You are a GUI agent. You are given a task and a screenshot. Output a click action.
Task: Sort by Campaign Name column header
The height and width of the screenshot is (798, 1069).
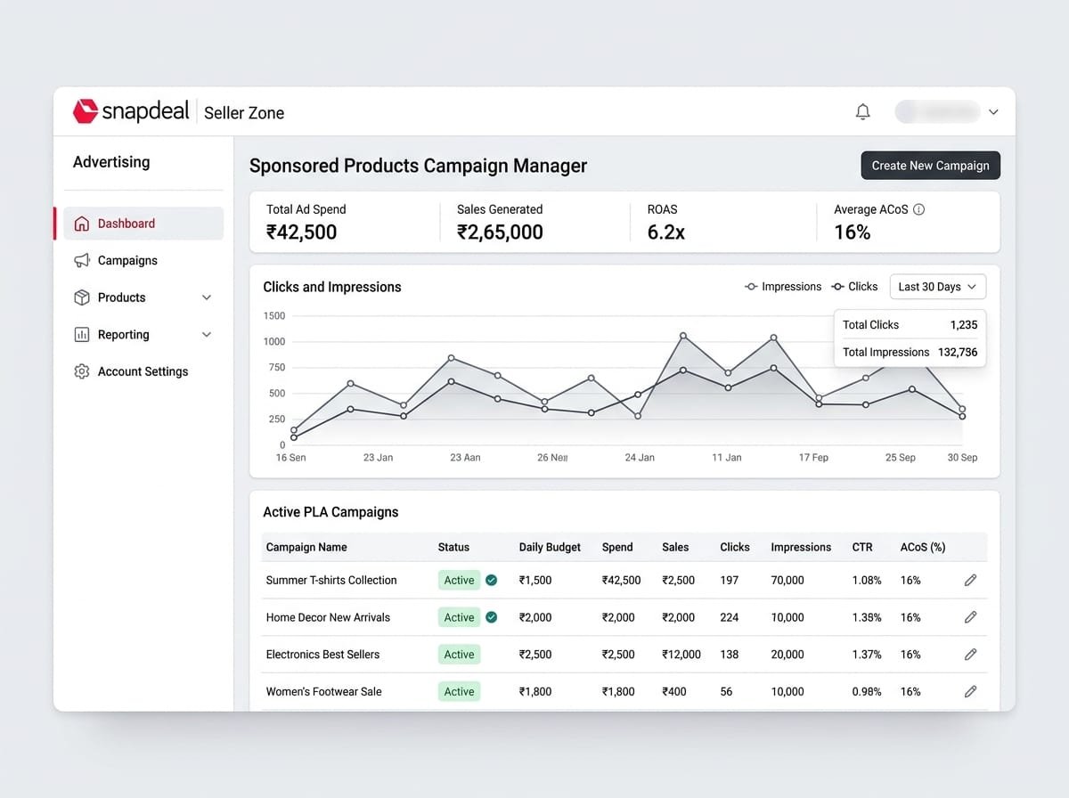(306, 547)
